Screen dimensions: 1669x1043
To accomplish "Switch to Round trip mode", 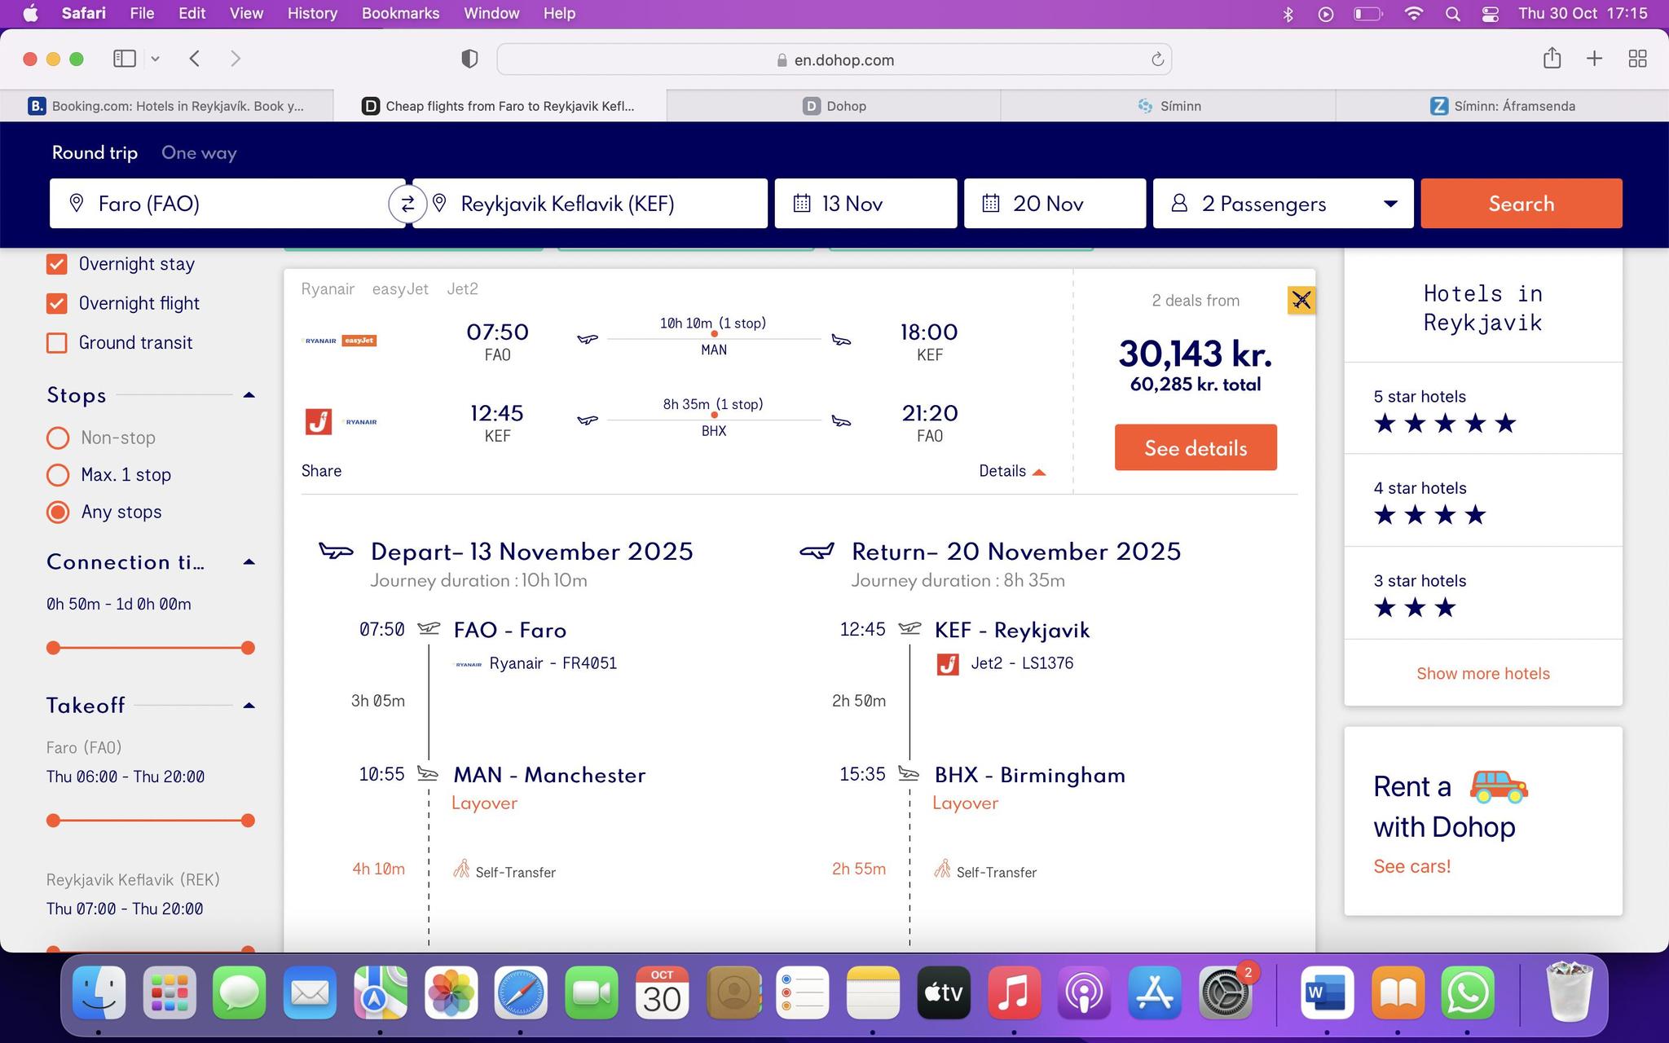I will (95, 153).
